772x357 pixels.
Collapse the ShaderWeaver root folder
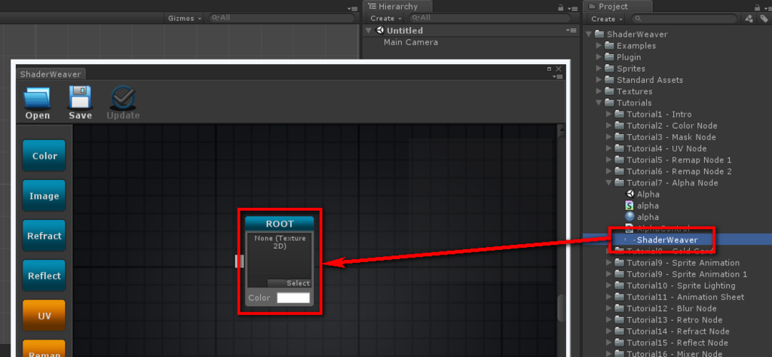[589, 35]
